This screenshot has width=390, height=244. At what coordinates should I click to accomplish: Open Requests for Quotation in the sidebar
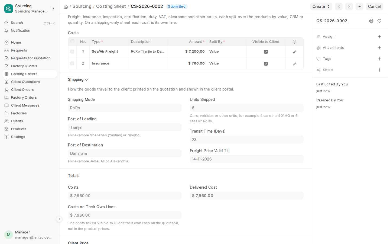click(30, 58)
